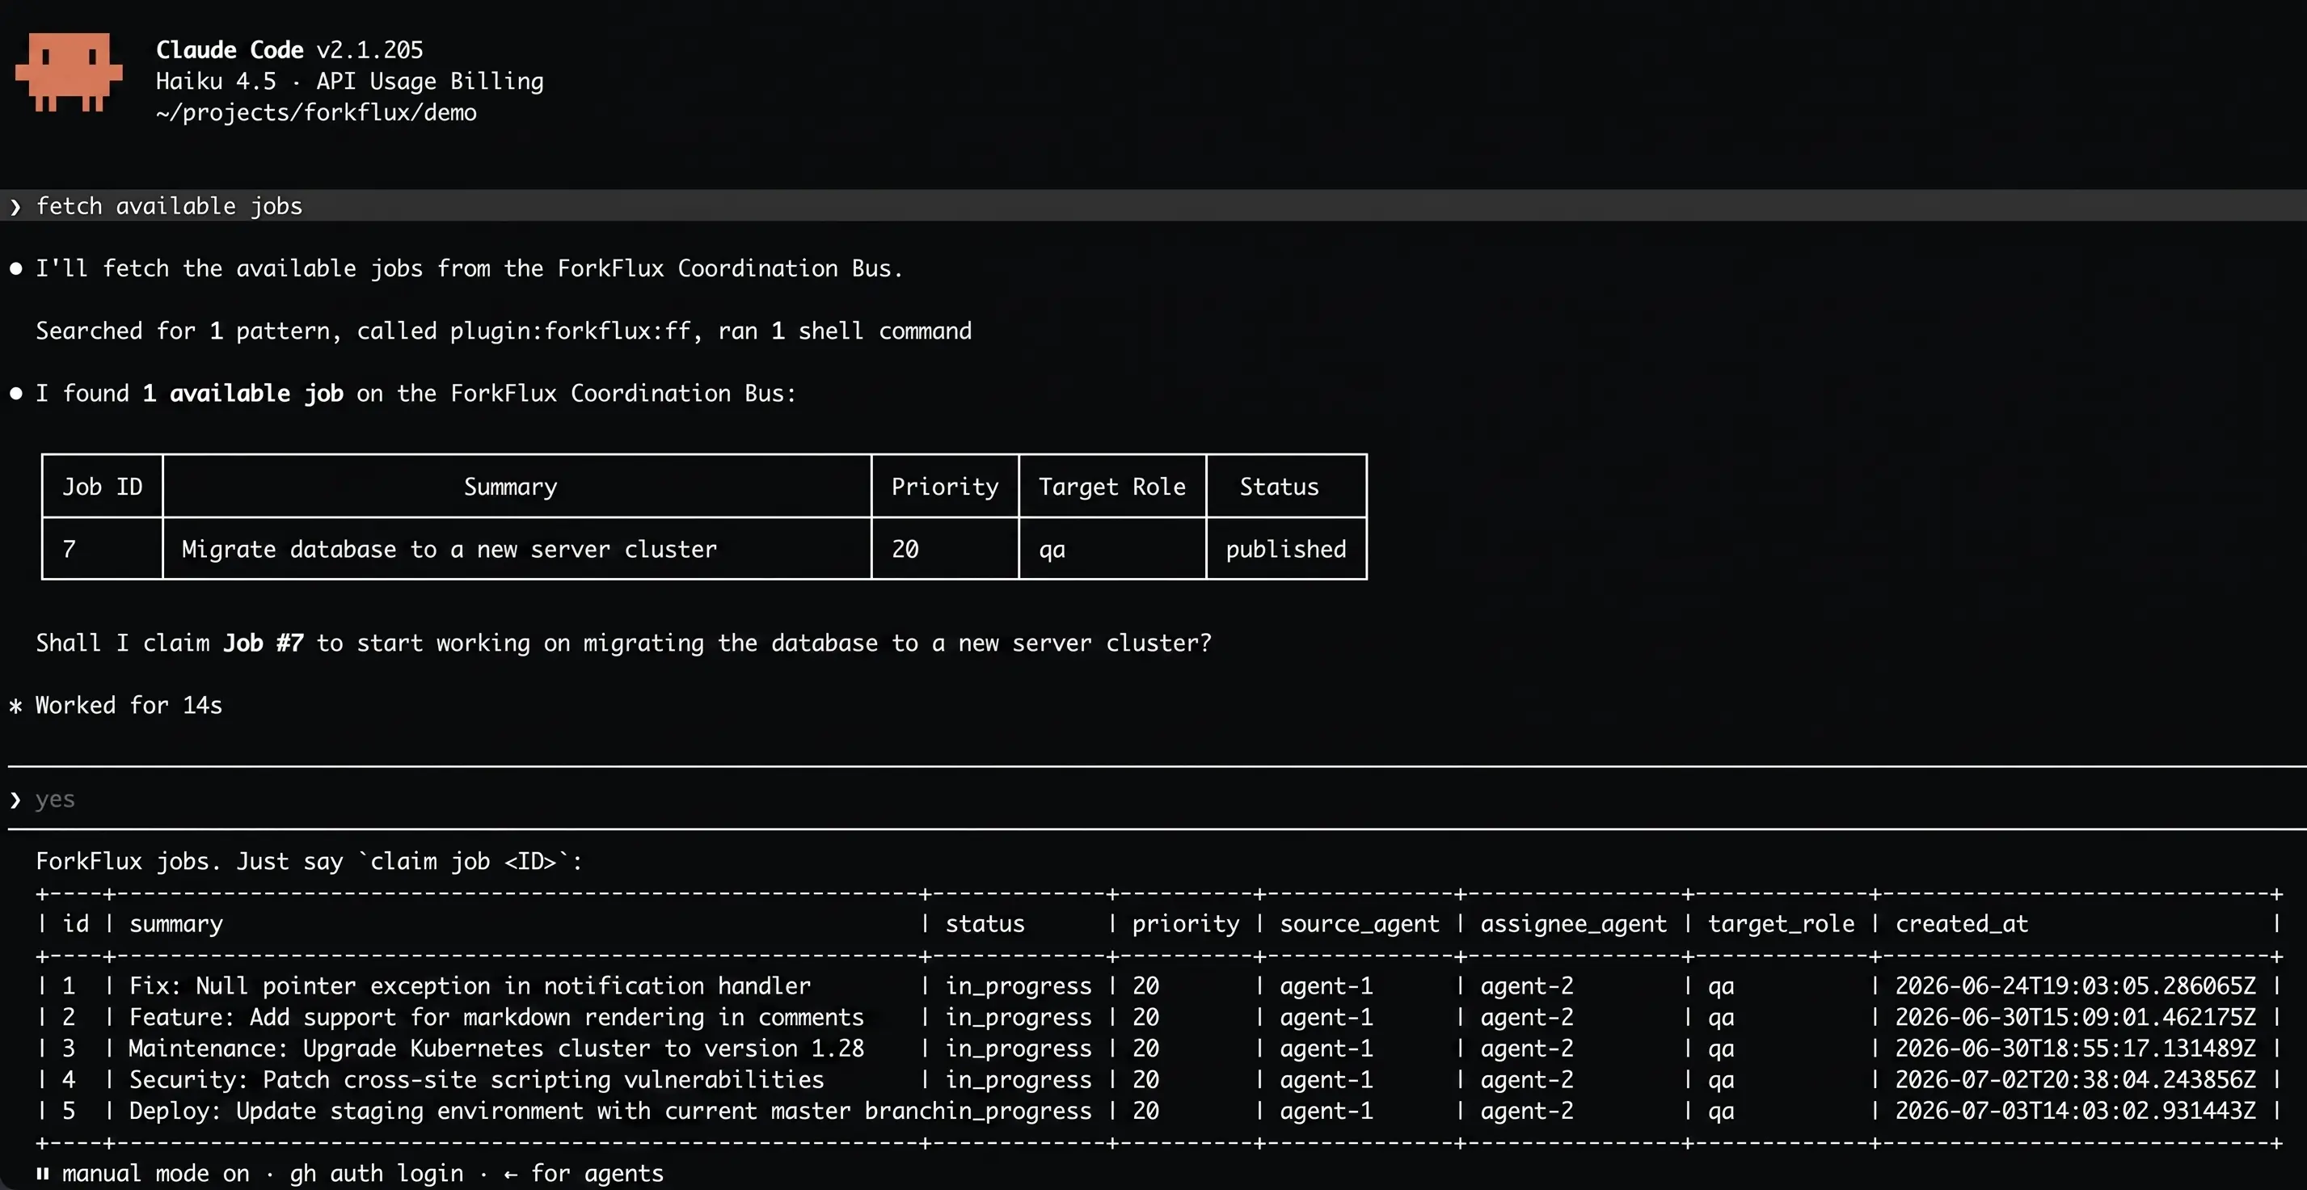Click 'ForkFlux jobs. Just say `claim job <ID>`' line
The height and width of the screenshot is (1190, 2307).
coord(309,862)
